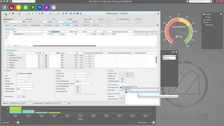Go to next record with right chevron
Screen dimensions: 224x126
(x=36, y=13)
